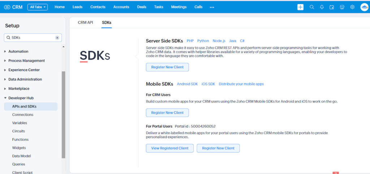Open the Node.js SDK link

click(x=219, y=41)
